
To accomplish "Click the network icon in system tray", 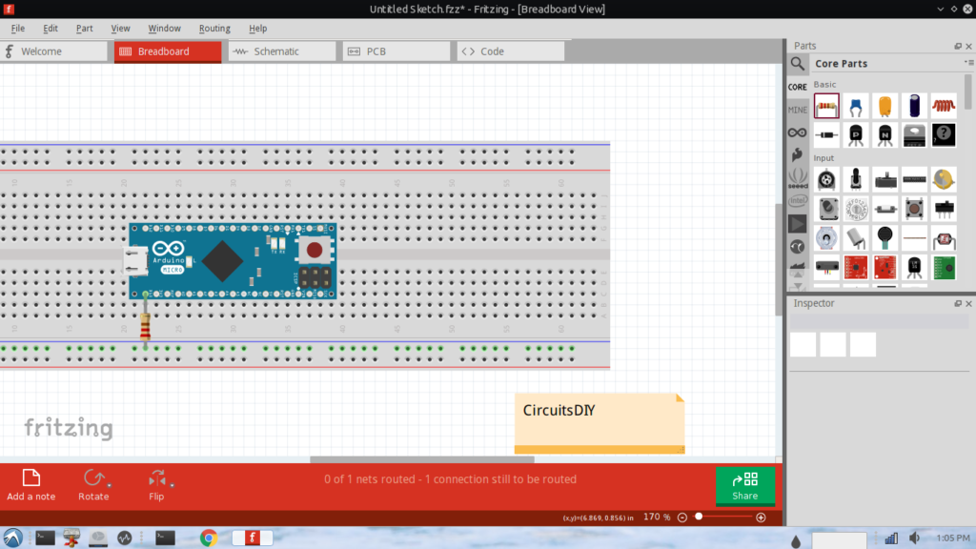I will tap(891, 538).
